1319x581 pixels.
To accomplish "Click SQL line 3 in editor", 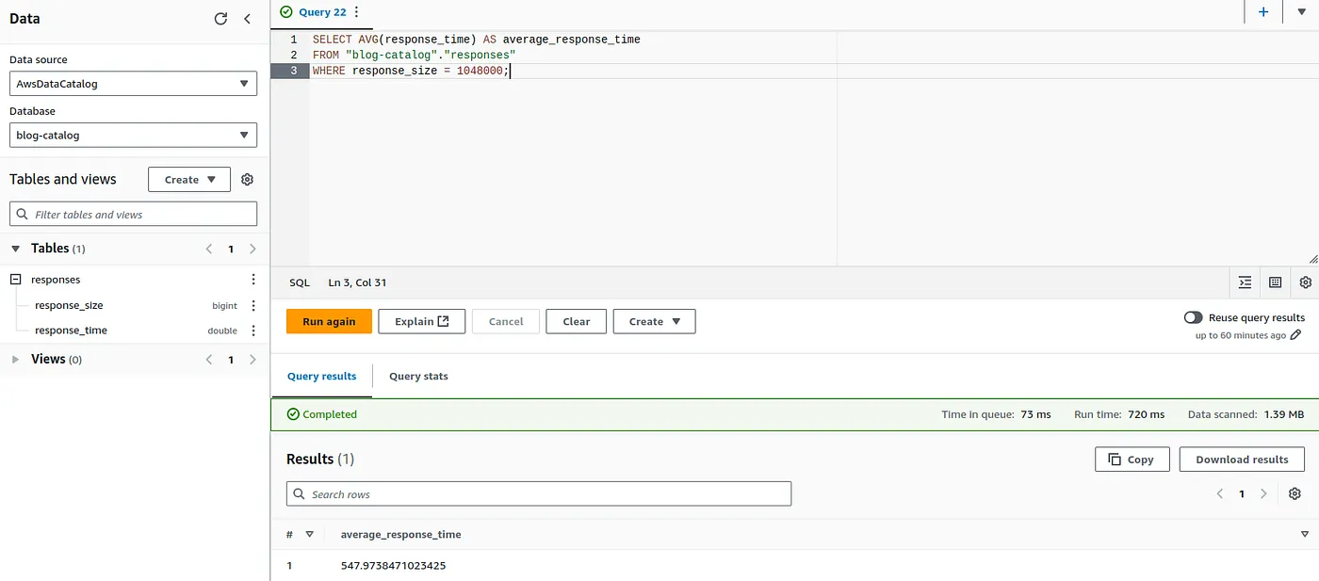I will [412, 71].
